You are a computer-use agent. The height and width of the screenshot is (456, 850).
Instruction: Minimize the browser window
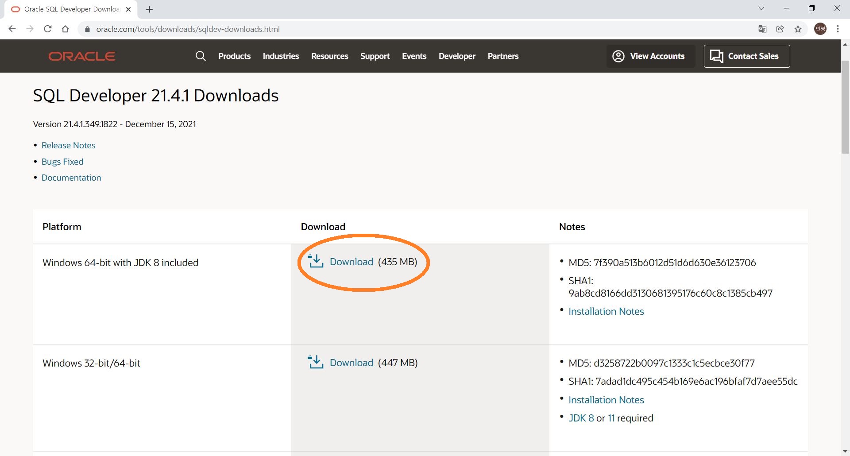[786, 8]
